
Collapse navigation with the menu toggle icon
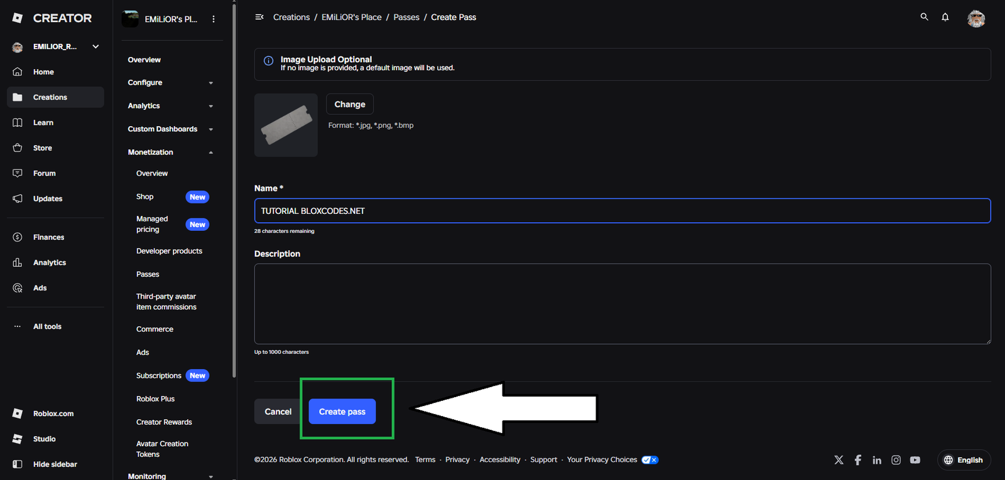click(x=259, y=17)
